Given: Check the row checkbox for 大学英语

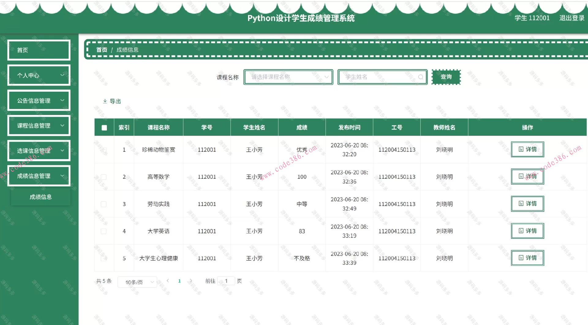Looking at the screenshot, I should (x=104, y=231).
